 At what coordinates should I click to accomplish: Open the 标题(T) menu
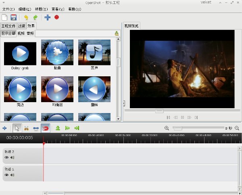[x=42, y=9]
